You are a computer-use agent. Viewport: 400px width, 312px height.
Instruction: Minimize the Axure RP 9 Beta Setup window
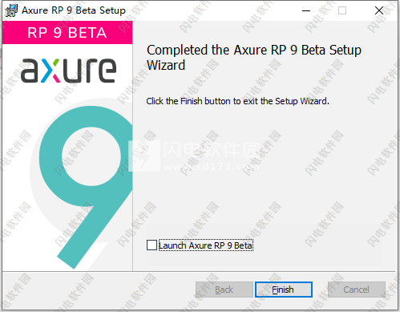point(306,10)
